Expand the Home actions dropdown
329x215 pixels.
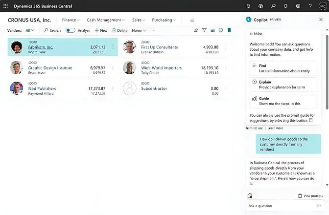coord(139,31)
